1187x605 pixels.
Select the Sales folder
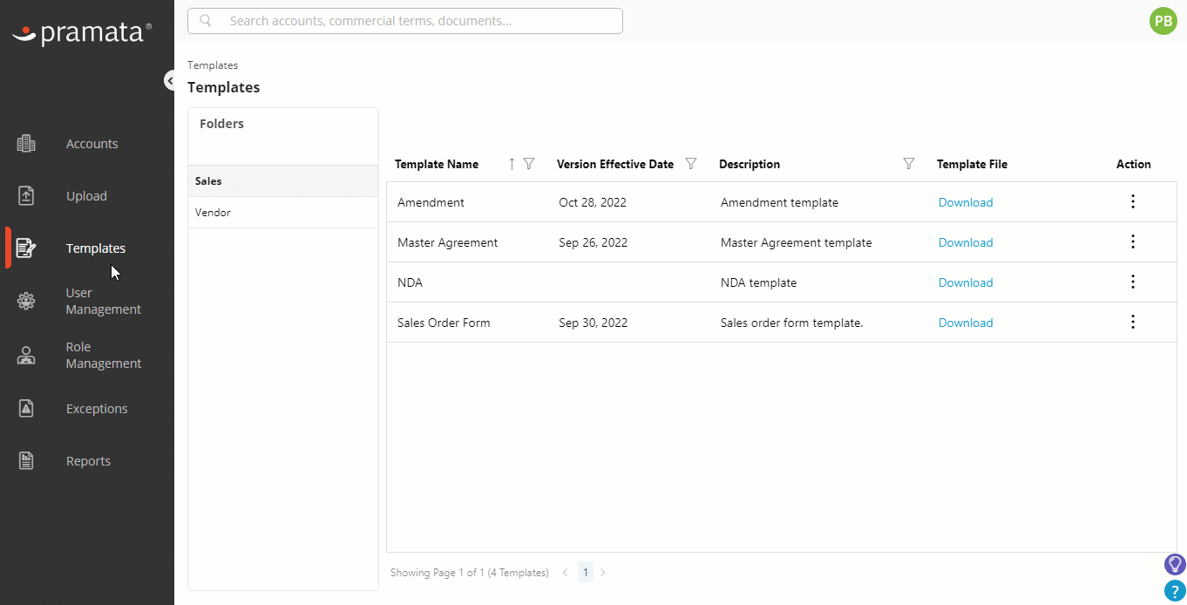click(283, 181)
